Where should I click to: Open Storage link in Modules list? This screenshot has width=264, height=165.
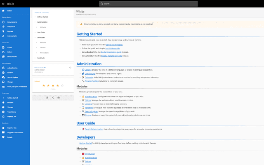coord(88,115)
